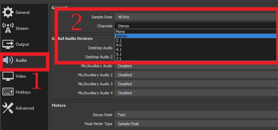Open Peak Meter Type Sample Peak dropdown
This screenshot has height=130, width=278.
(x=196, y=124)
